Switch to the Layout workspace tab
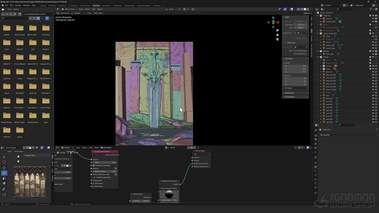The image size is (379, 213). [43, 6]
